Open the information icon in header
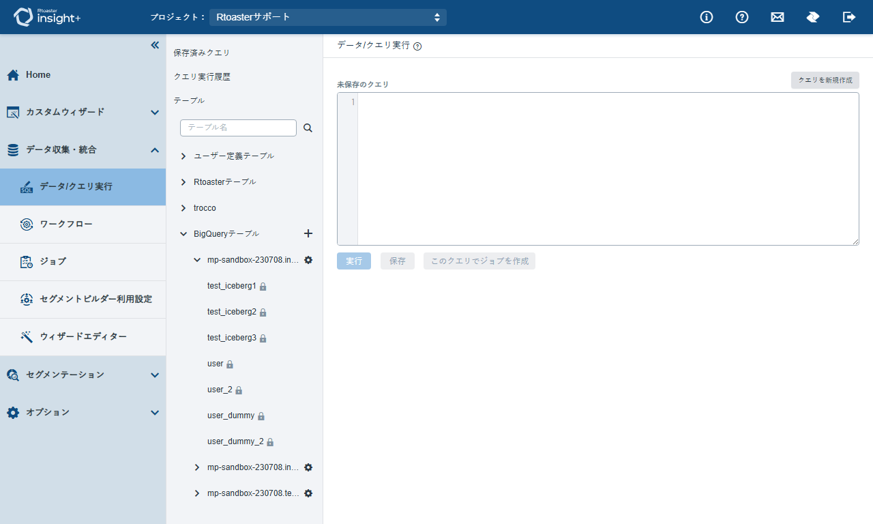 707,17
